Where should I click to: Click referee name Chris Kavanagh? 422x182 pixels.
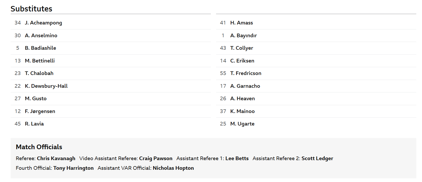[x=56, y=159]
